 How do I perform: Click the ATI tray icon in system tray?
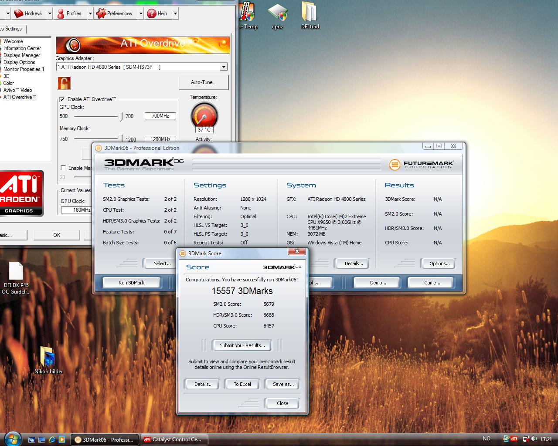tap(514, 439)
